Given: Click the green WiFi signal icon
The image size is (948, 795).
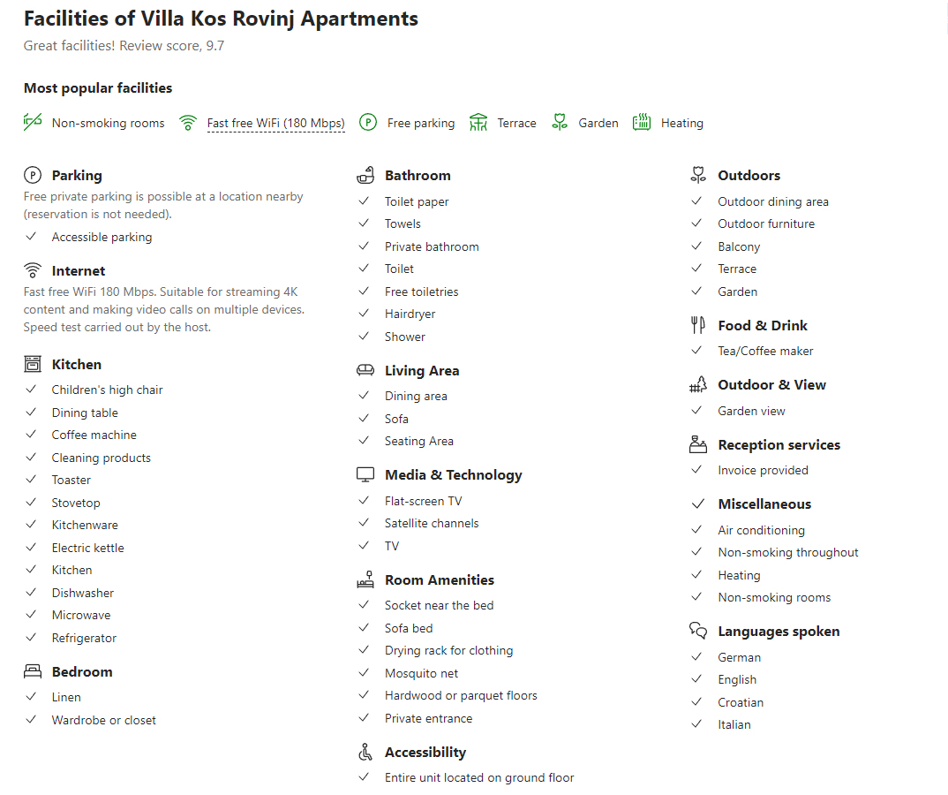Looking at the screenshot, I should pyautogui.click(x=188, y=123).
